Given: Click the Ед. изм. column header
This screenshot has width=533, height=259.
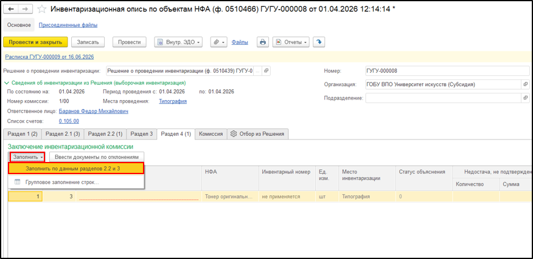Looking at the screenshot, I should pyautogui.click(x=327, y=178).
